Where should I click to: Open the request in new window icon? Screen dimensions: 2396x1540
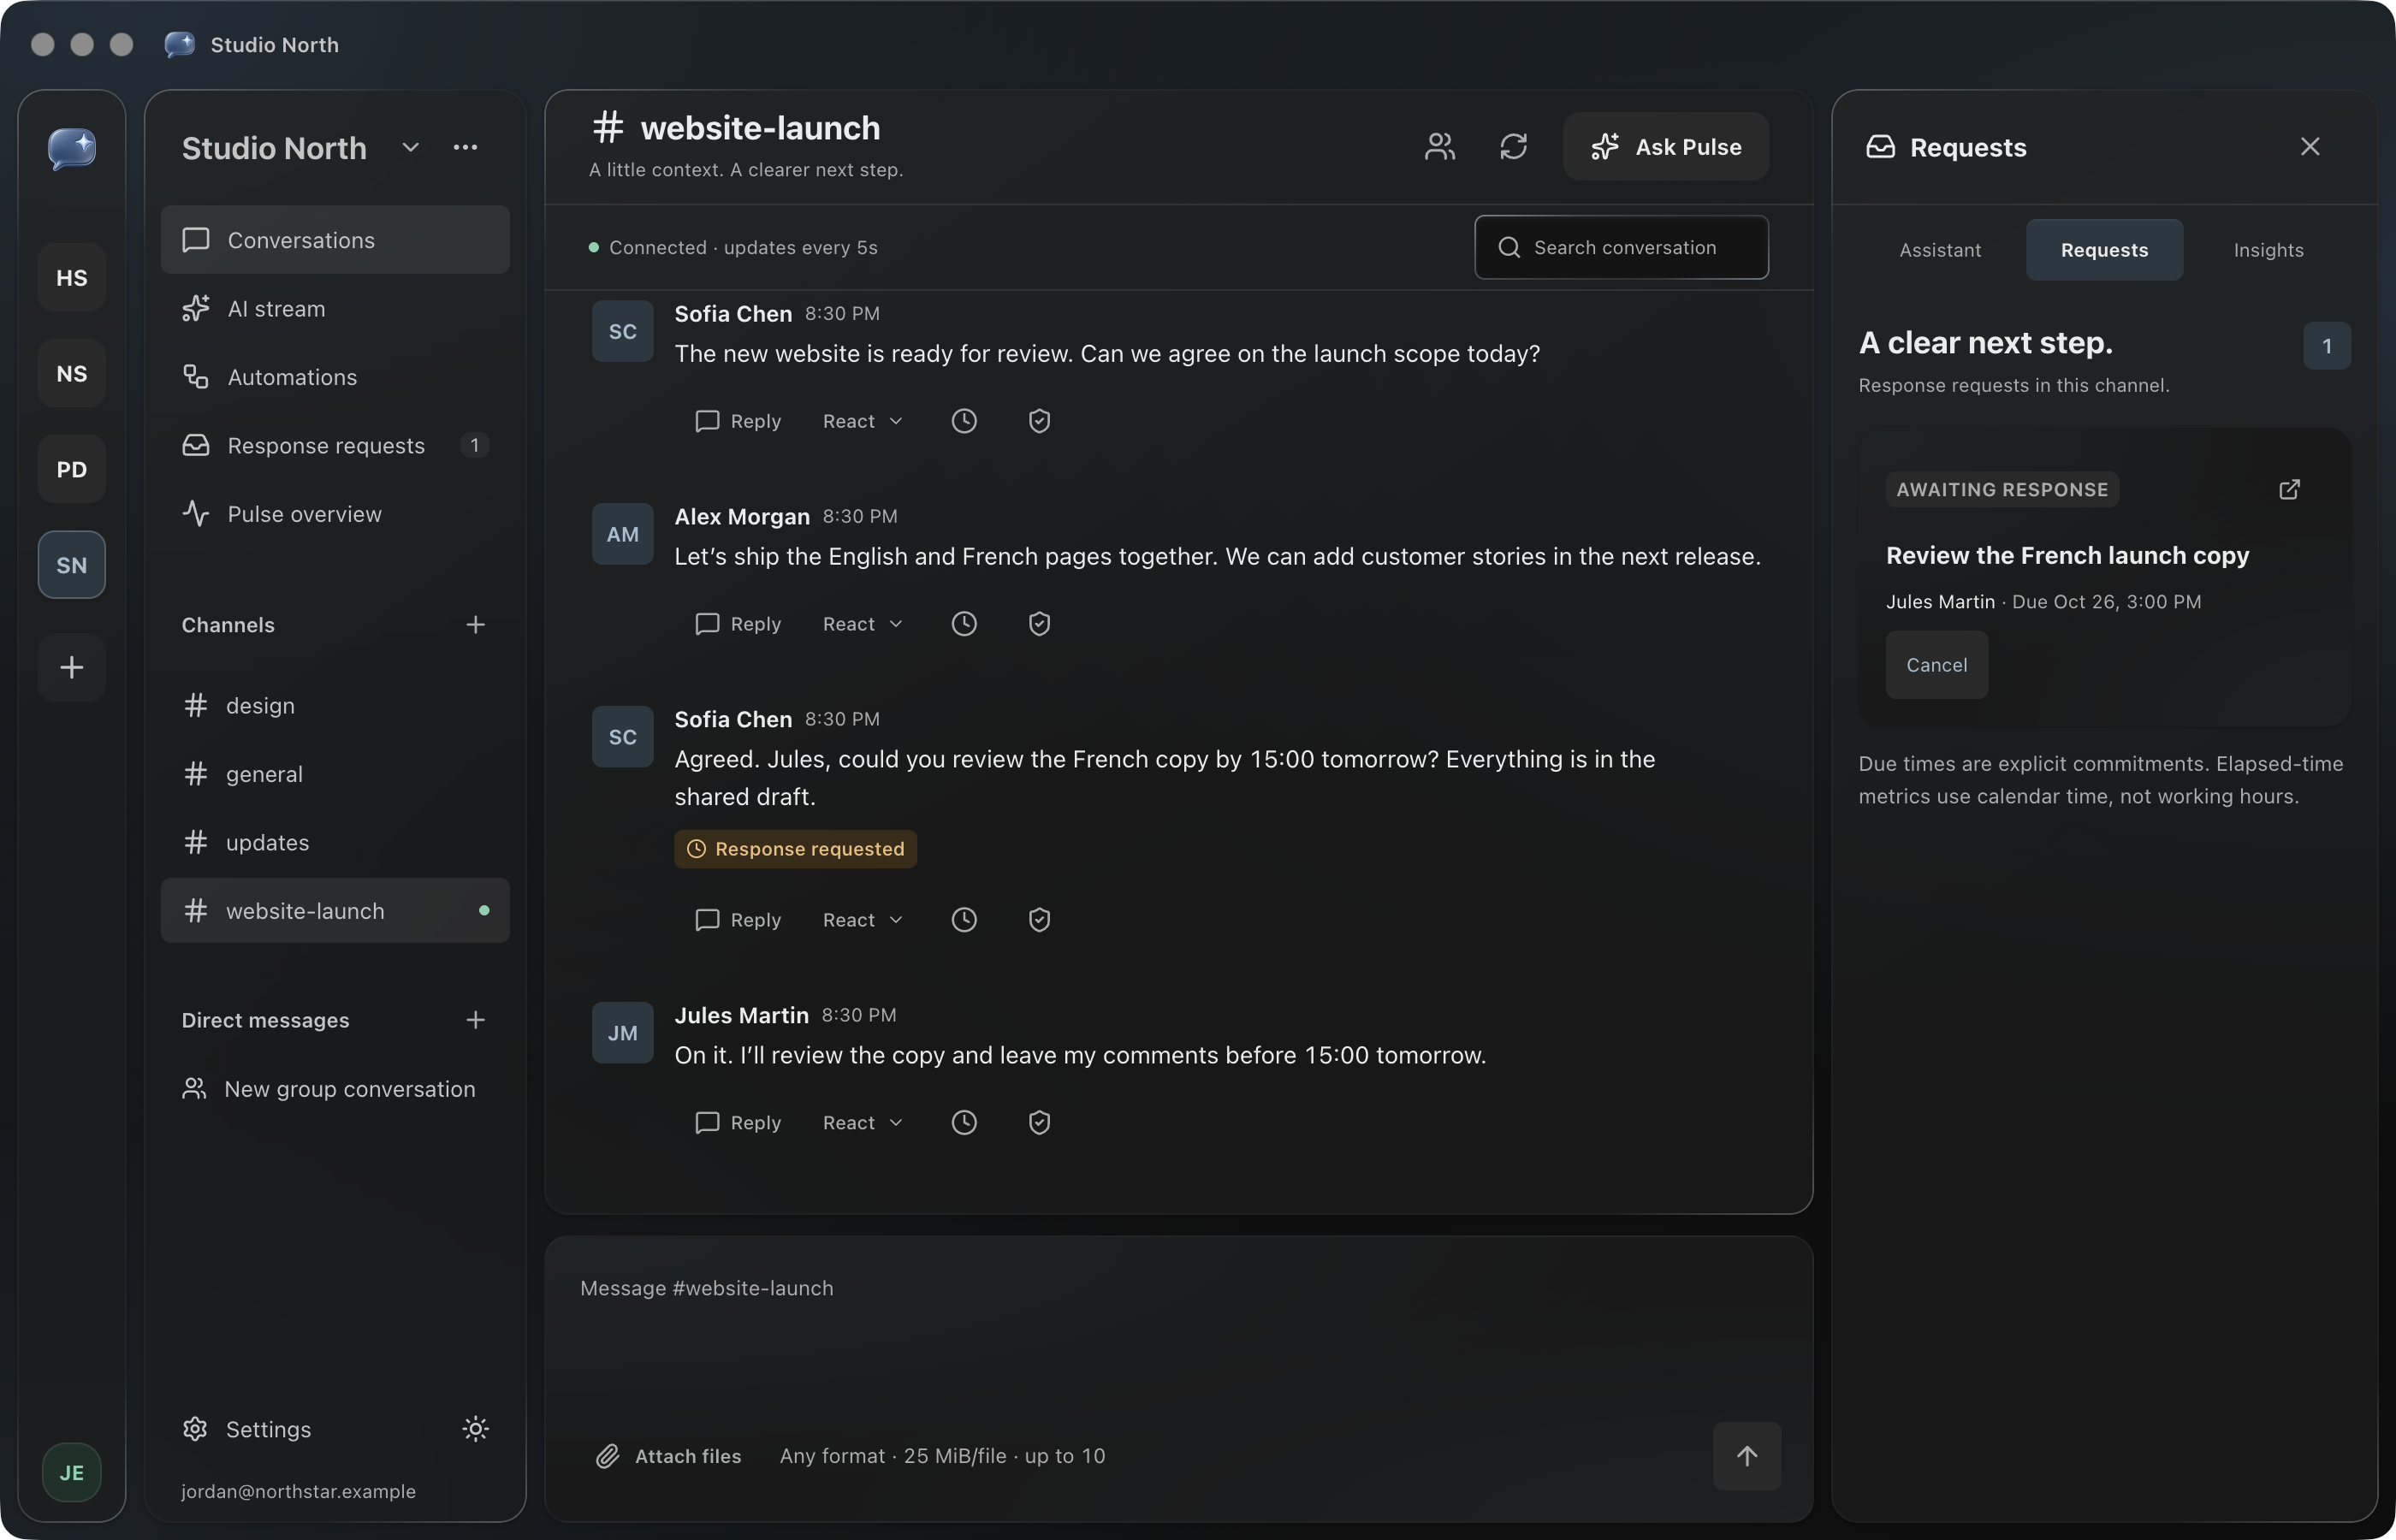coord(2289,489)
